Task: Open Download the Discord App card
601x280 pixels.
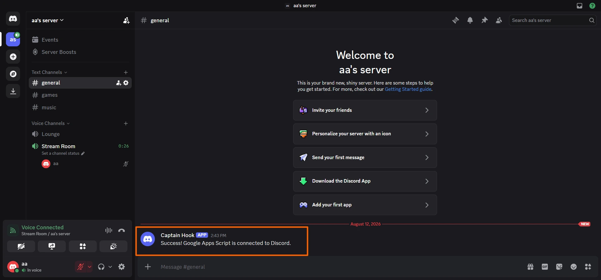Action: pyautogui.click(x=365, y=181)
